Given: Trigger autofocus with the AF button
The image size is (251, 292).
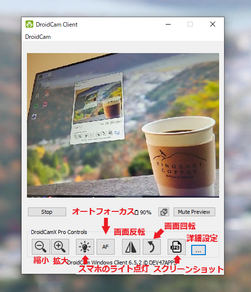Looking at the screenshot, I should pyautogui.click(x=105, y=247).
